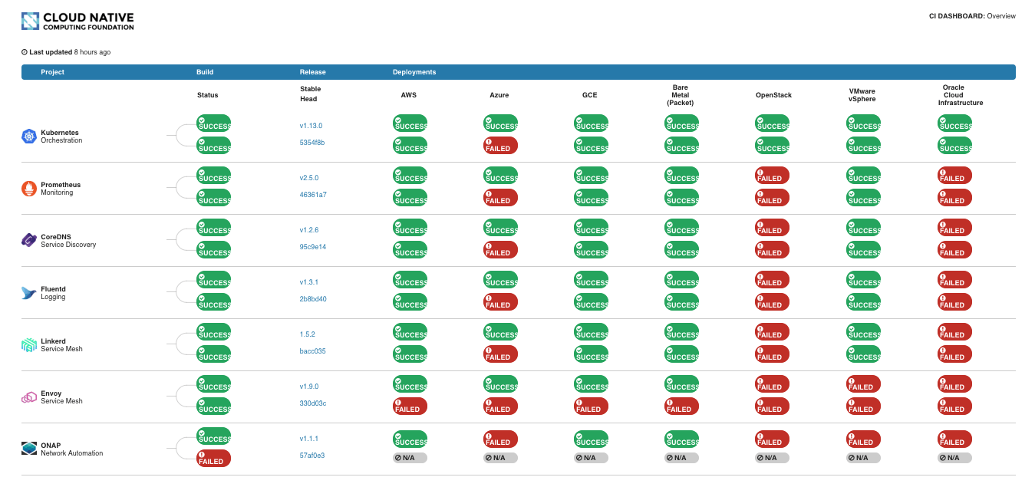Open Envoy head commit 330d03c
The image size is (1035, 487).
pos(313,403)
